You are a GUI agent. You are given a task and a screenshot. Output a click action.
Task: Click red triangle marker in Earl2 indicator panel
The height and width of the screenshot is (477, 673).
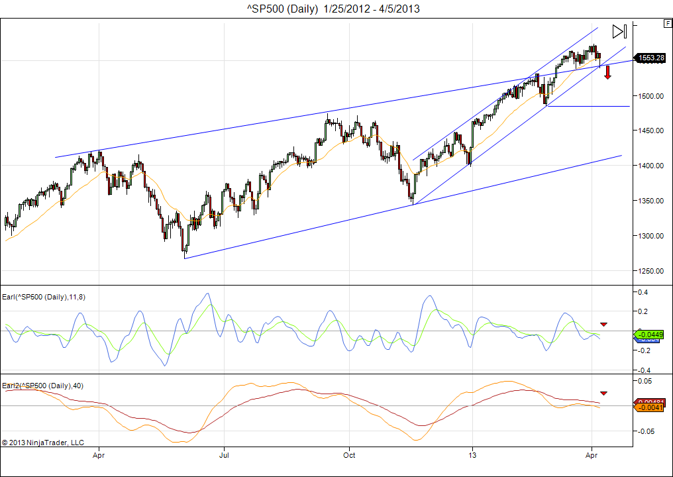click(x=603, y=394)
